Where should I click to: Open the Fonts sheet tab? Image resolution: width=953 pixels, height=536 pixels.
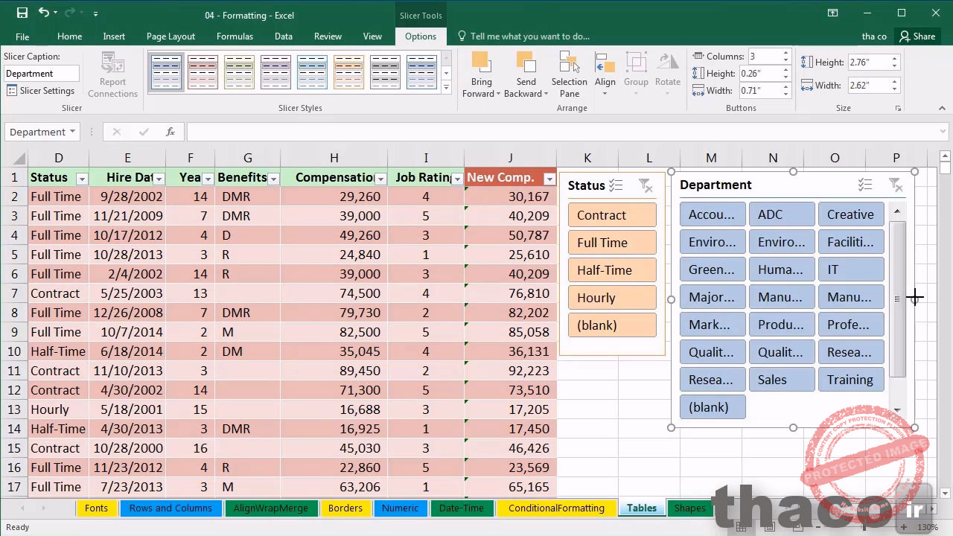click(x=96, y=508)
